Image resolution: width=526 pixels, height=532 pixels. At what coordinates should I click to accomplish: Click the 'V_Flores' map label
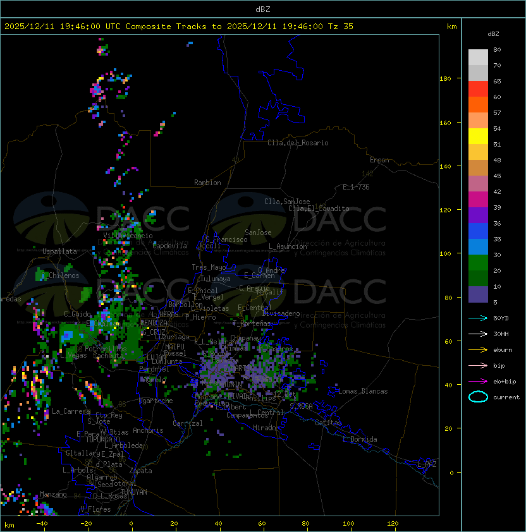(x=95, y=509)
